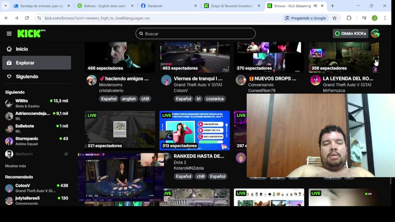Click cristalvalerio streamer avatar

(91, 80)
